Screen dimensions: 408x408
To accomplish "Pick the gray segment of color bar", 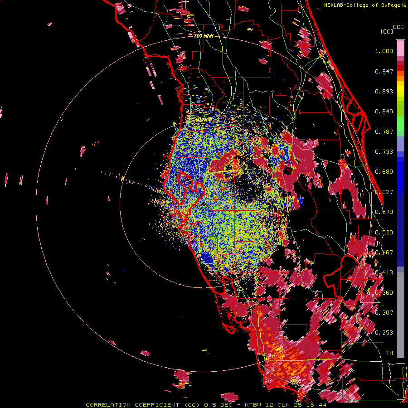I will pyautogui.click(x=400, y=315).
